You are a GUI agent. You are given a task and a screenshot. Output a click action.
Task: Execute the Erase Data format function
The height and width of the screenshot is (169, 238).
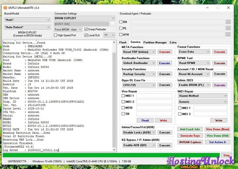pyautogui.click(x=220, y=52)
